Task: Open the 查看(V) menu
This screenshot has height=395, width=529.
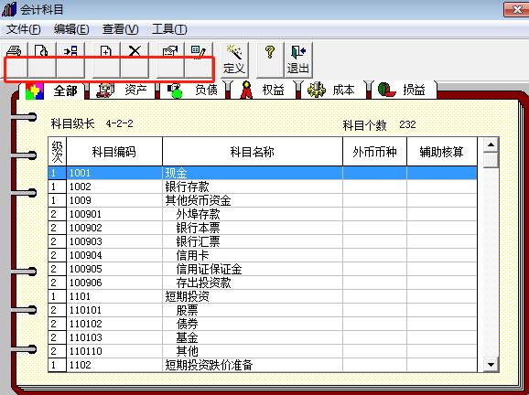Action: [121, 29]
